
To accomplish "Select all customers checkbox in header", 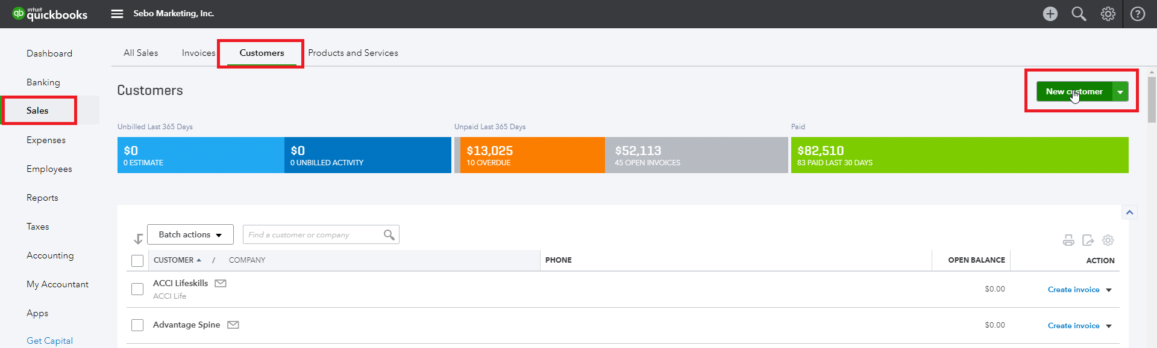I will tap(137, 260).
